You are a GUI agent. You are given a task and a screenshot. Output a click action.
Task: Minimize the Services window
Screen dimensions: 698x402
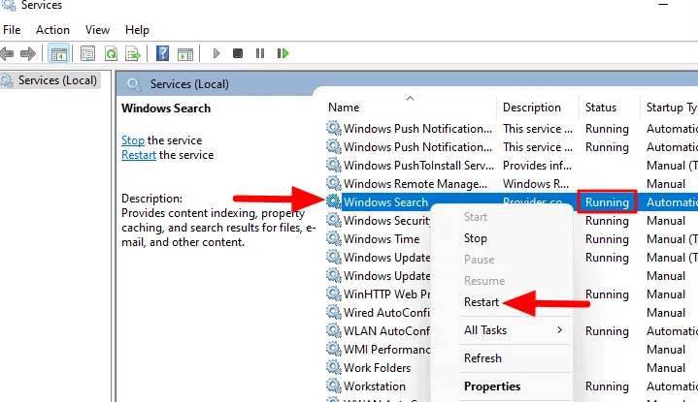(663, 5)
